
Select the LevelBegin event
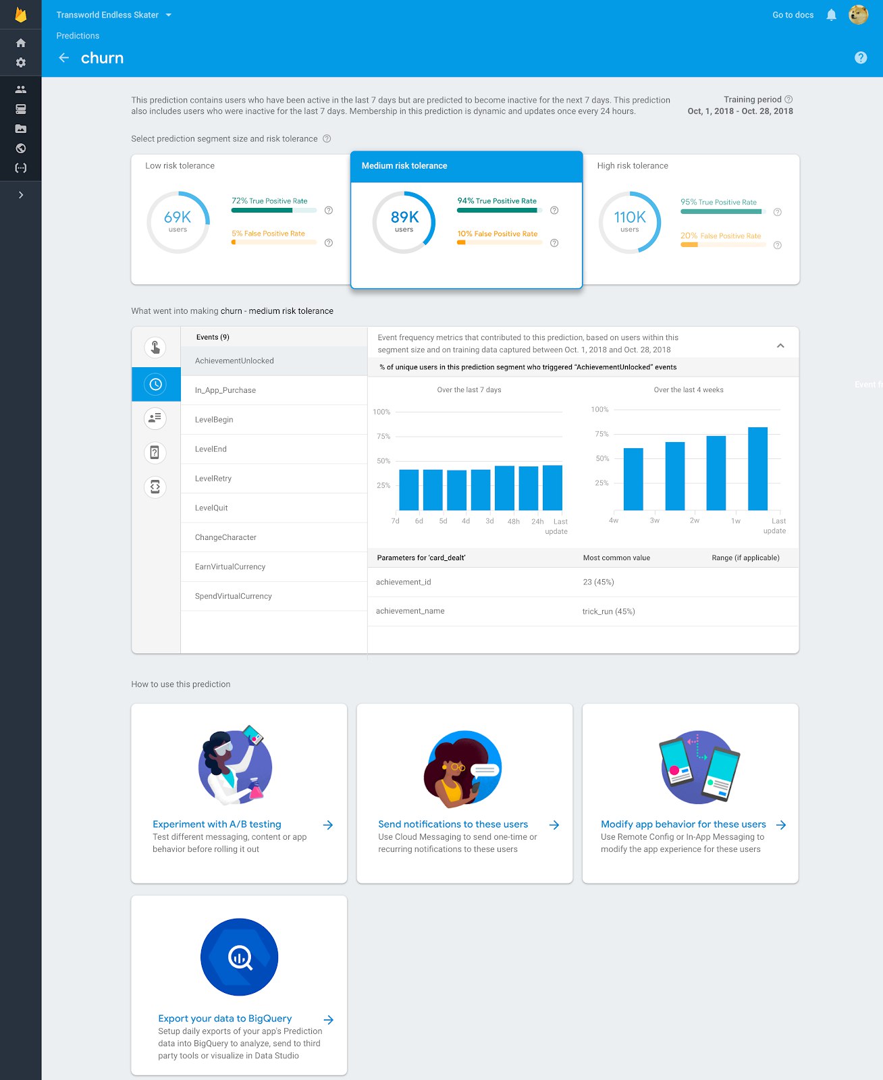274,420
